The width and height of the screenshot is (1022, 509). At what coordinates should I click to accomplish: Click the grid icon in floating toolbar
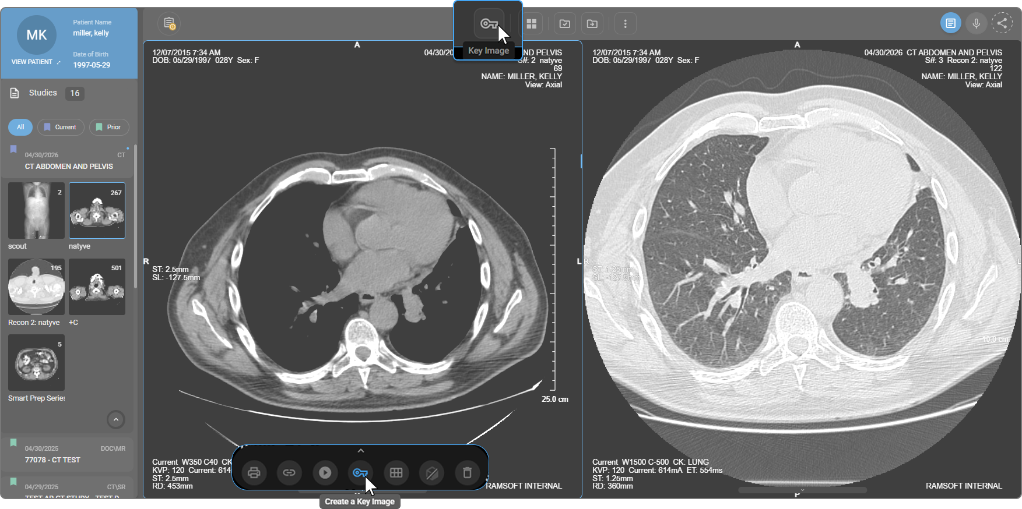396,472
